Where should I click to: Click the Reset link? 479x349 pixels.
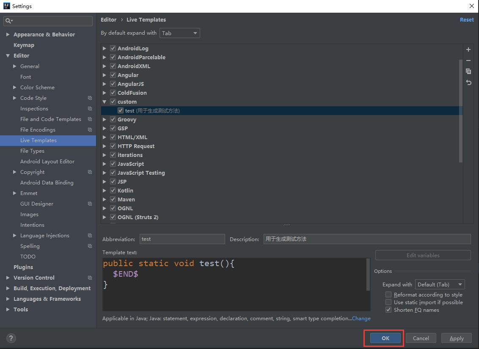(467, 19)
